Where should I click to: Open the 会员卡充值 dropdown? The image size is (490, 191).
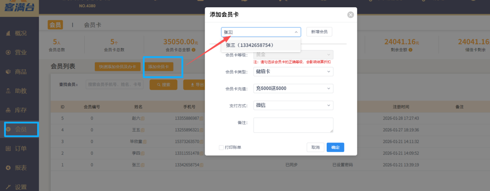(x=293, y=89)
